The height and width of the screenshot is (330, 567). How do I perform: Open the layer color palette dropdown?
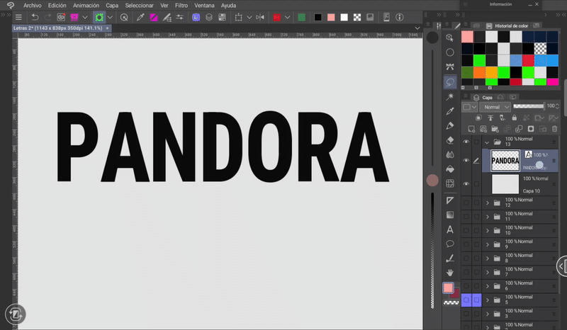tap(470, 107)
